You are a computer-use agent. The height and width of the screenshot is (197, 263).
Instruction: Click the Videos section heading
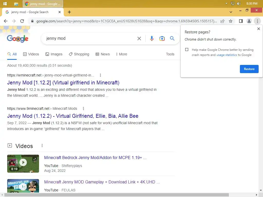coord(24,146)
